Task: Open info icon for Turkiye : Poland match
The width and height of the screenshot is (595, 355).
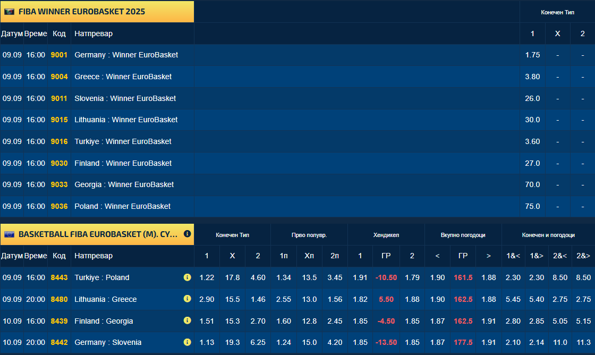Action: pyautogui.click(x=187, y=277)
